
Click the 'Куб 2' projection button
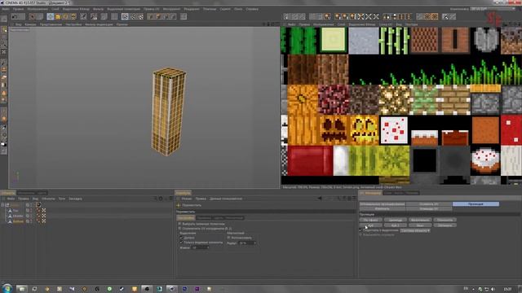396,225
